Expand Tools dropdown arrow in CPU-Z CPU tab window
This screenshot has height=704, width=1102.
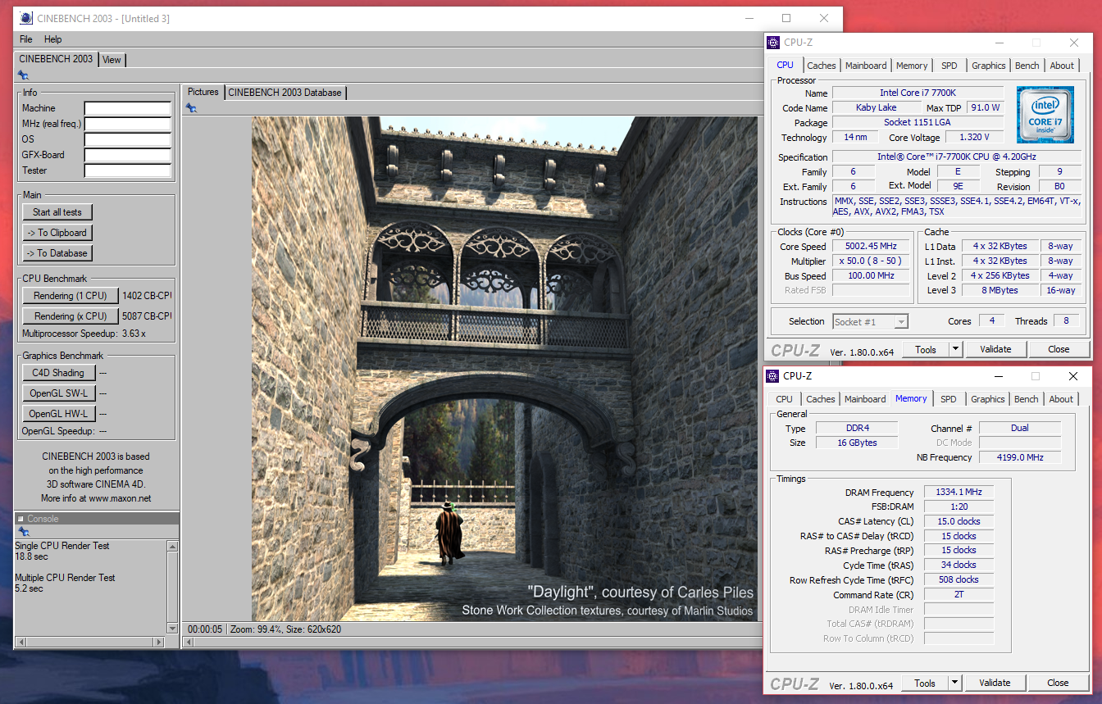(955, 349)
